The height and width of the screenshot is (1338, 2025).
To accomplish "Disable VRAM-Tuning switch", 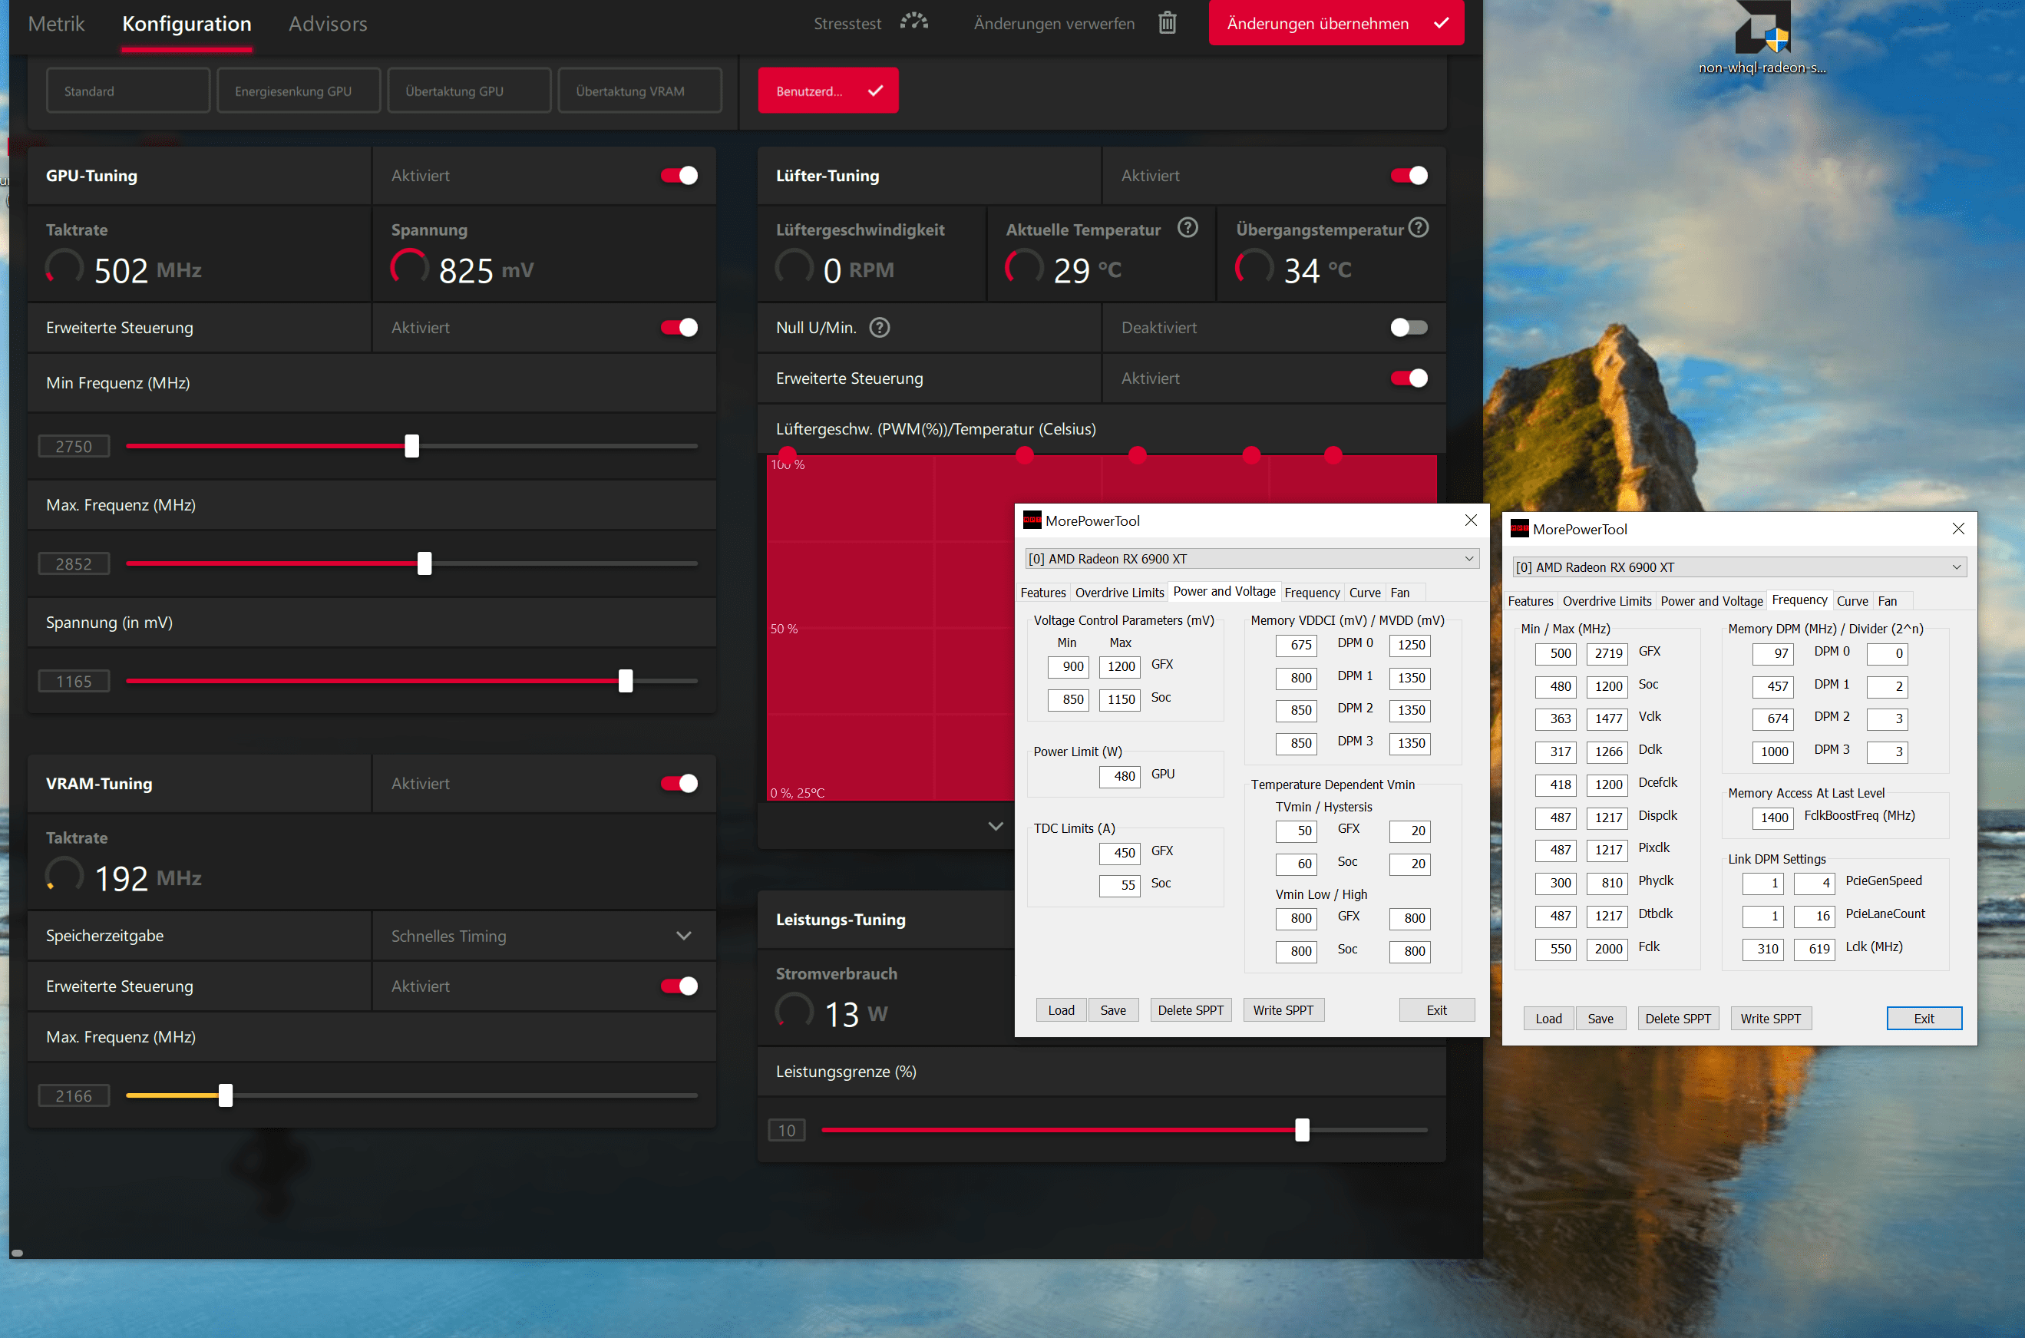I will tap(679, 783).
